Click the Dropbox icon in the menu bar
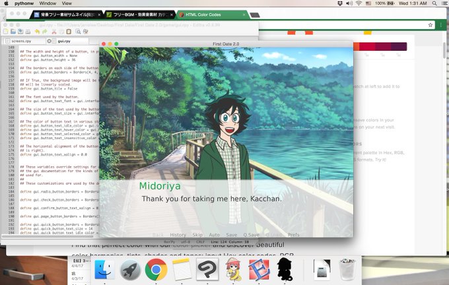Image resolution: width=449 pixels, height=285 pixels. pos(340,3)
